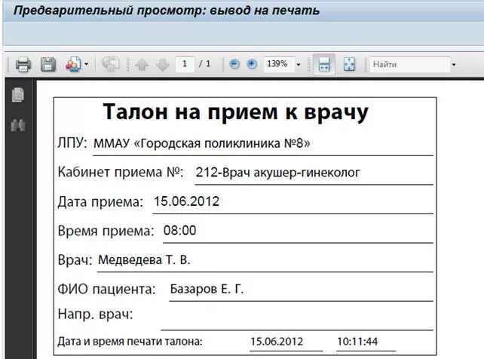Zoom out with the minus button
Image resolution: width=484 pixels, height=359 pixels.
coord(234,64)
